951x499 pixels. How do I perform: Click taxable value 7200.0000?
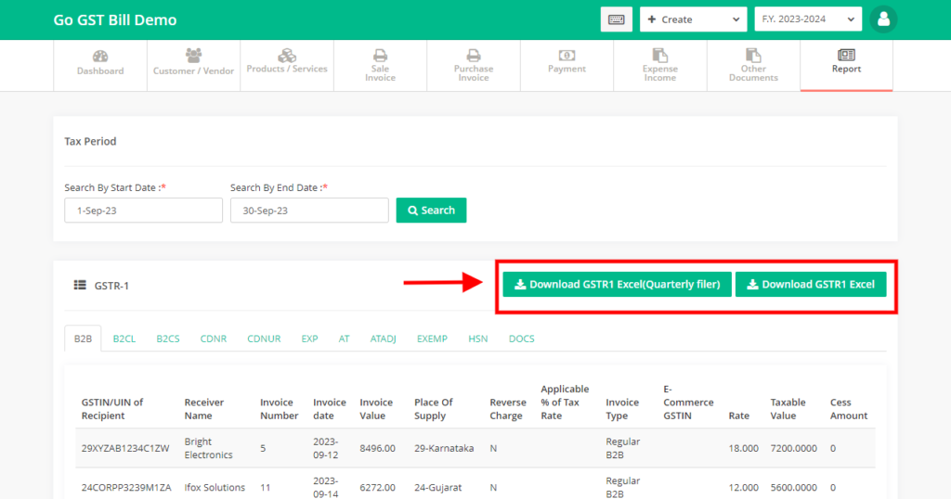click(793, 448)
